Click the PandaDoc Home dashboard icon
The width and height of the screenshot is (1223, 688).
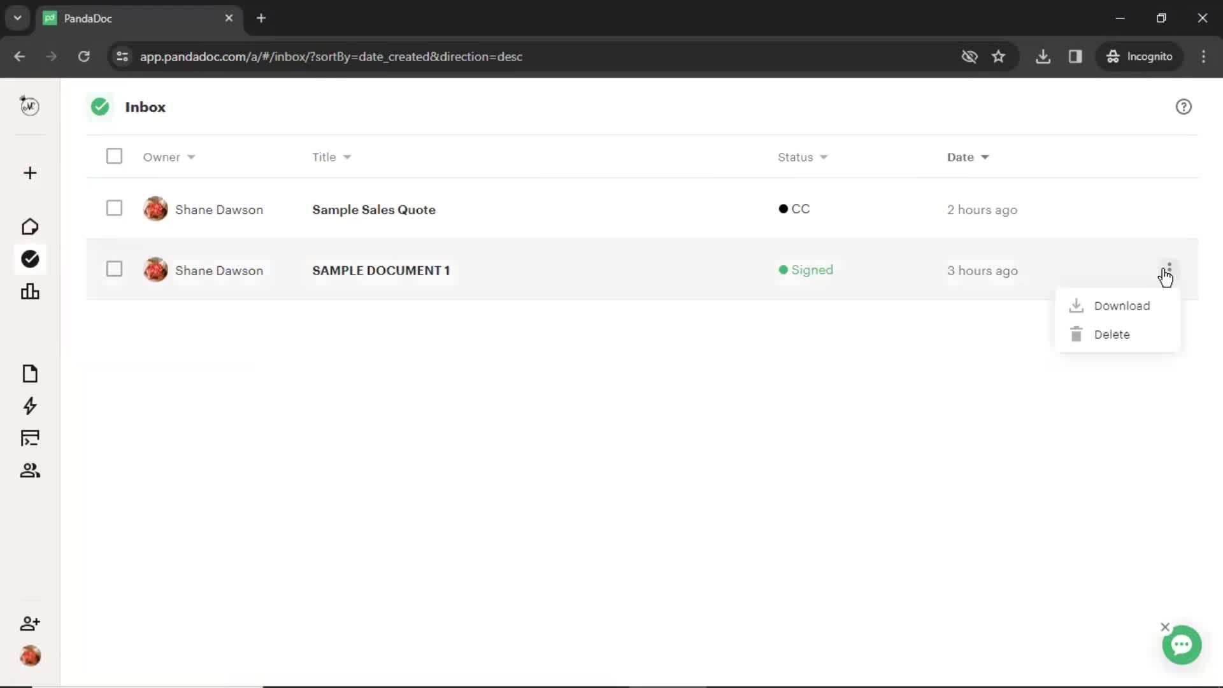pos(29,227)
